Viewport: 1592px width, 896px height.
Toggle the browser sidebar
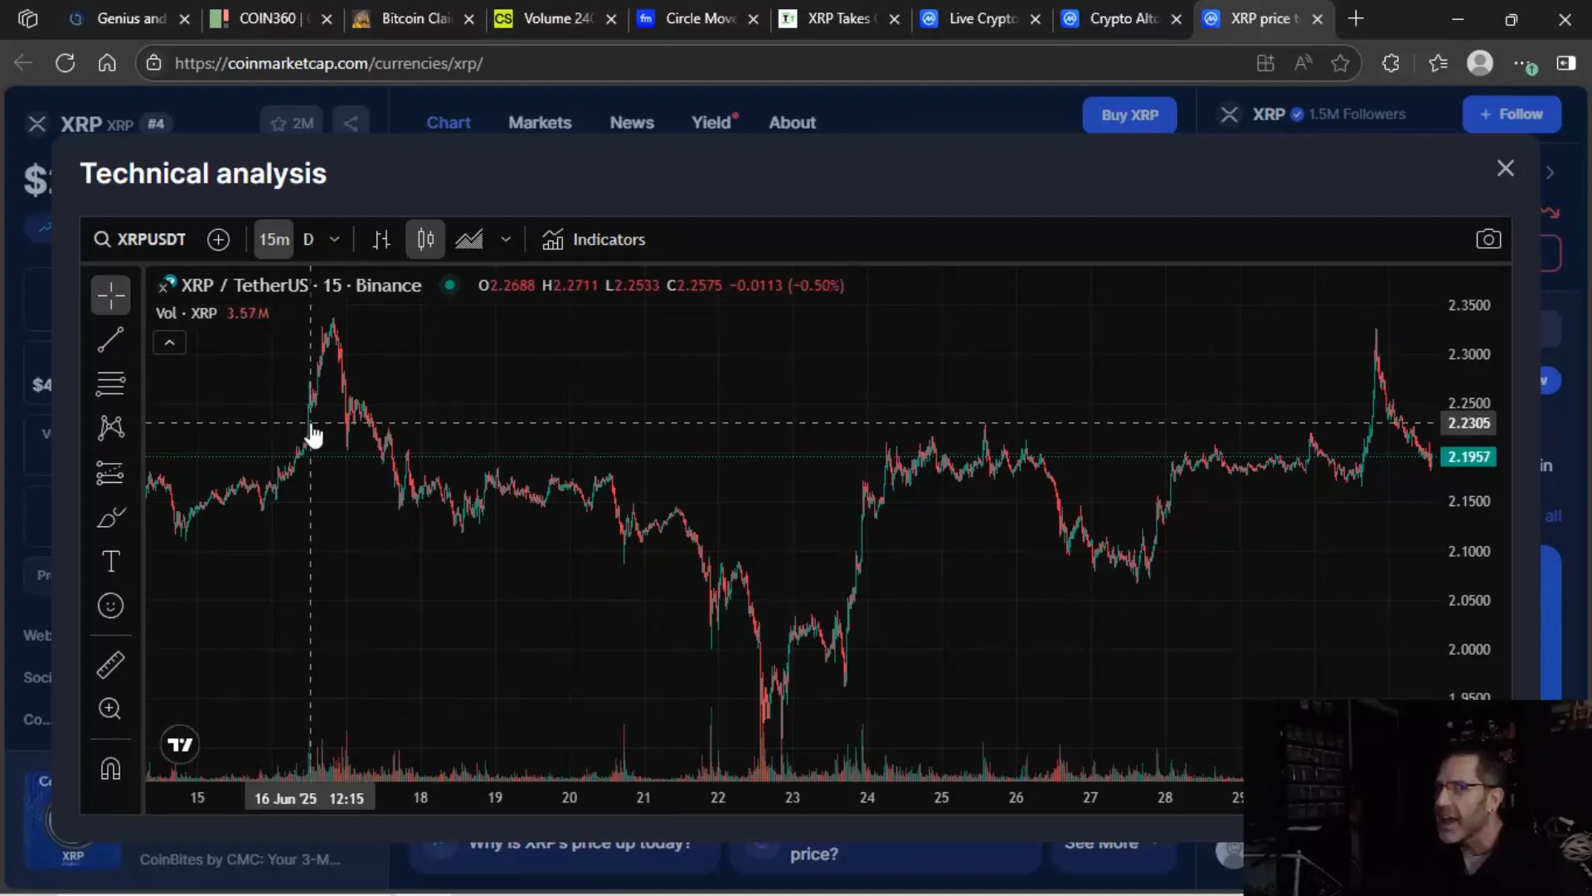click(x=1566, y=63)
